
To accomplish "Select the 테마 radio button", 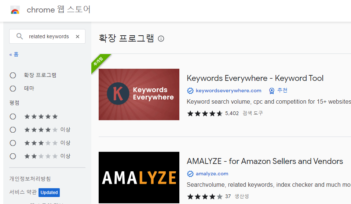I will click(x=13, y=89).
